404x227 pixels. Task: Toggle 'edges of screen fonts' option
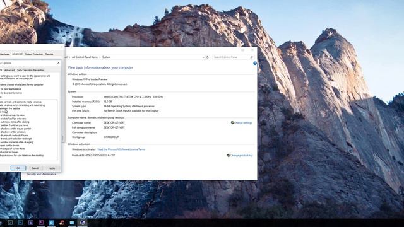pyautogui.click(x=13, y=149)
